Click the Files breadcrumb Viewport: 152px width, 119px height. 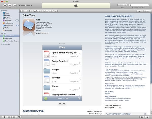point(54,11)
